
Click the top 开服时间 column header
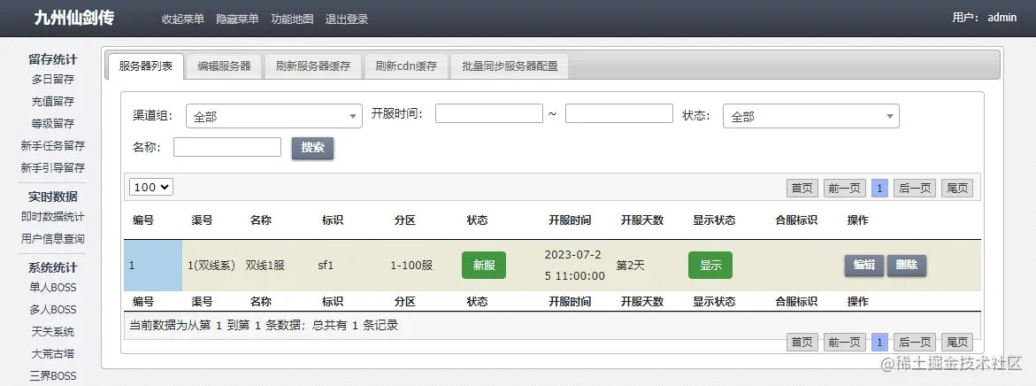coord(570,220)
